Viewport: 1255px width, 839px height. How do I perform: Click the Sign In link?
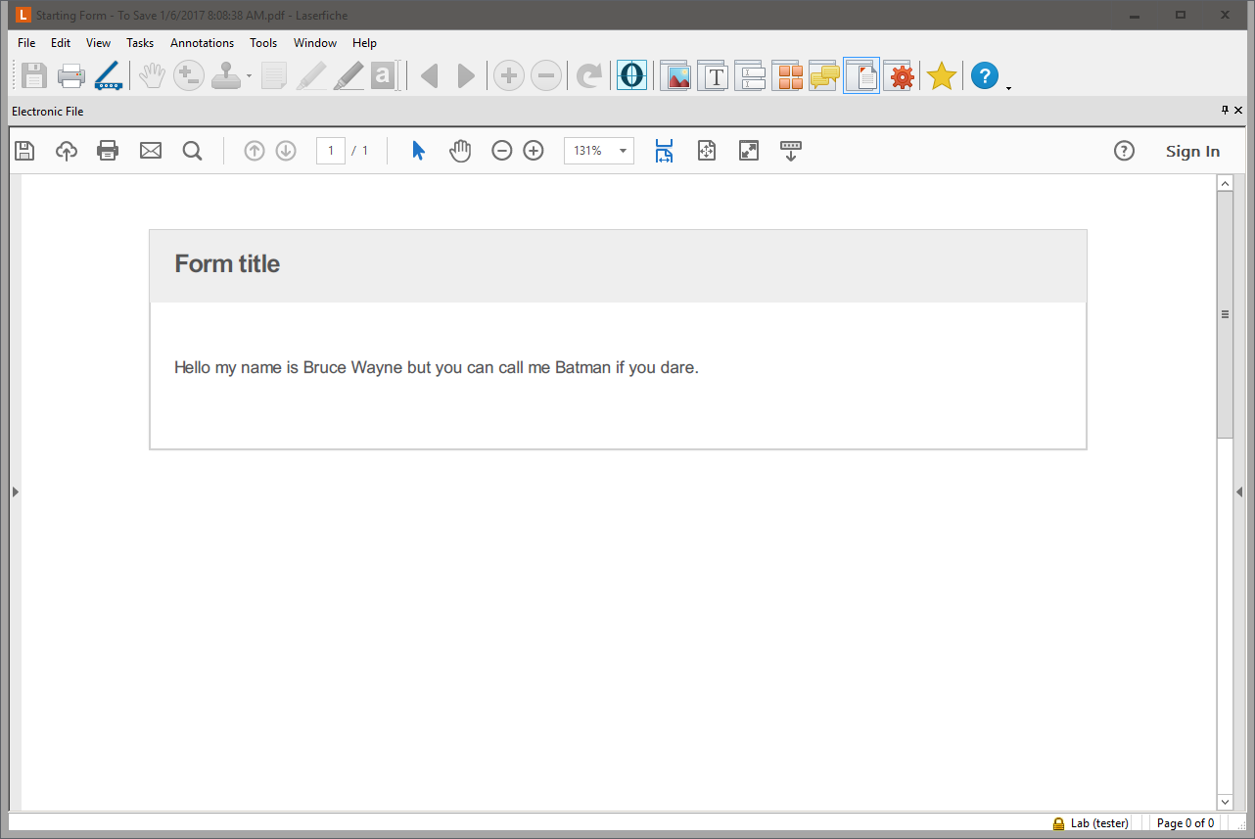pos(1192,151)
